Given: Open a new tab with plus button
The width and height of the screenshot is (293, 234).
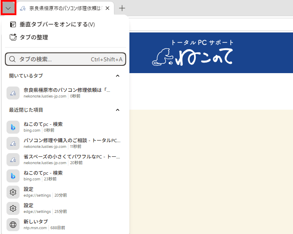Looking at the screenshot, I should tap(122, 8).
